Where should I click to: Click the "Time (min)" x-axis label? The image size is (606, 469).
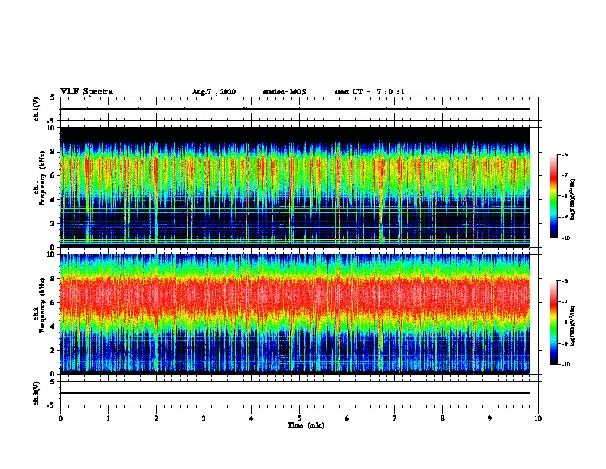306,425
